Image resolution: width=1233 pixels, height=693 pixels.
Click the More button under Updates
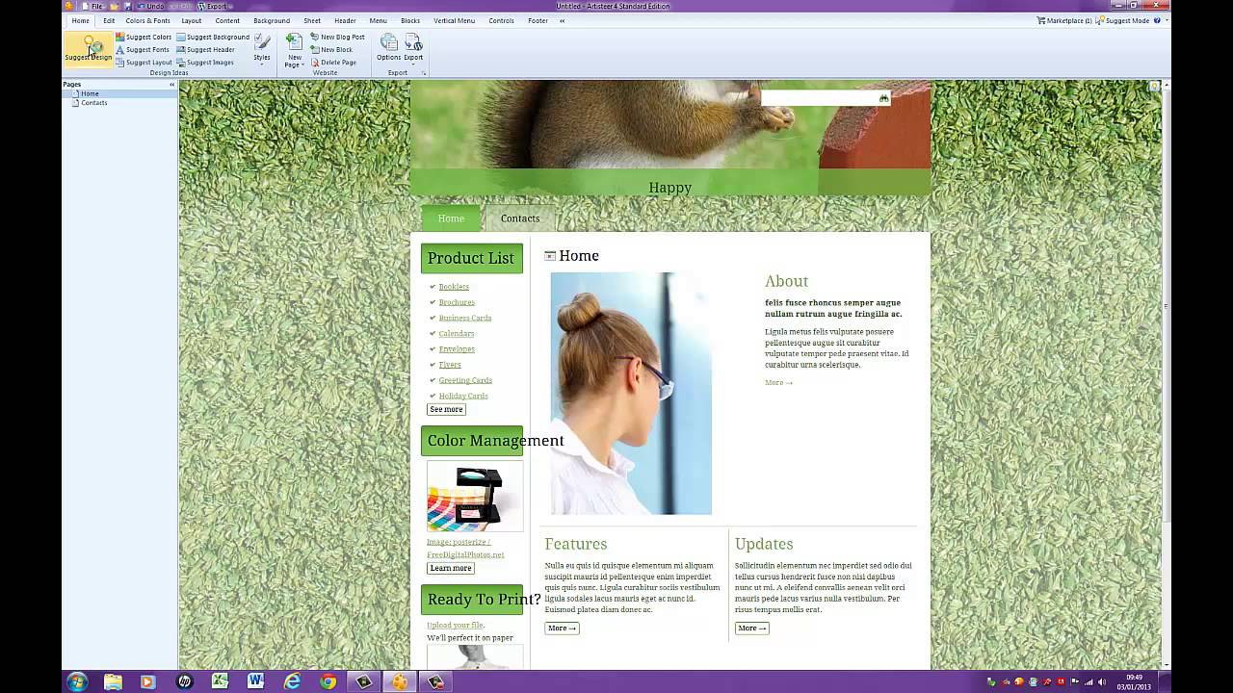[x=752, y=628]
